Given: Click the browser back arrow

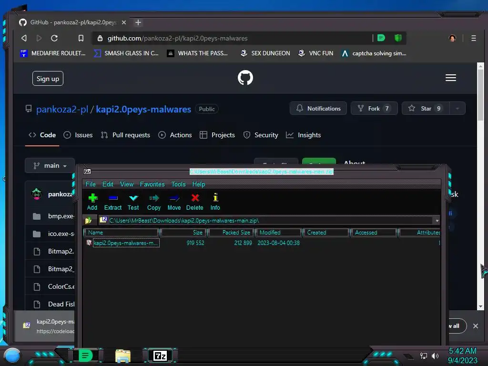Looking at the screenshot, I should point(24,38).
